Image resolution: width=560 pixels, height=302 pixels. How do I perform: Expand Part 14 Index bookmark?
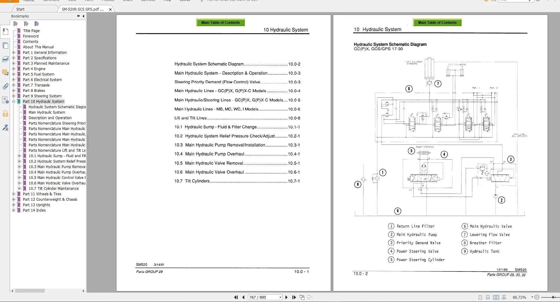13,210
